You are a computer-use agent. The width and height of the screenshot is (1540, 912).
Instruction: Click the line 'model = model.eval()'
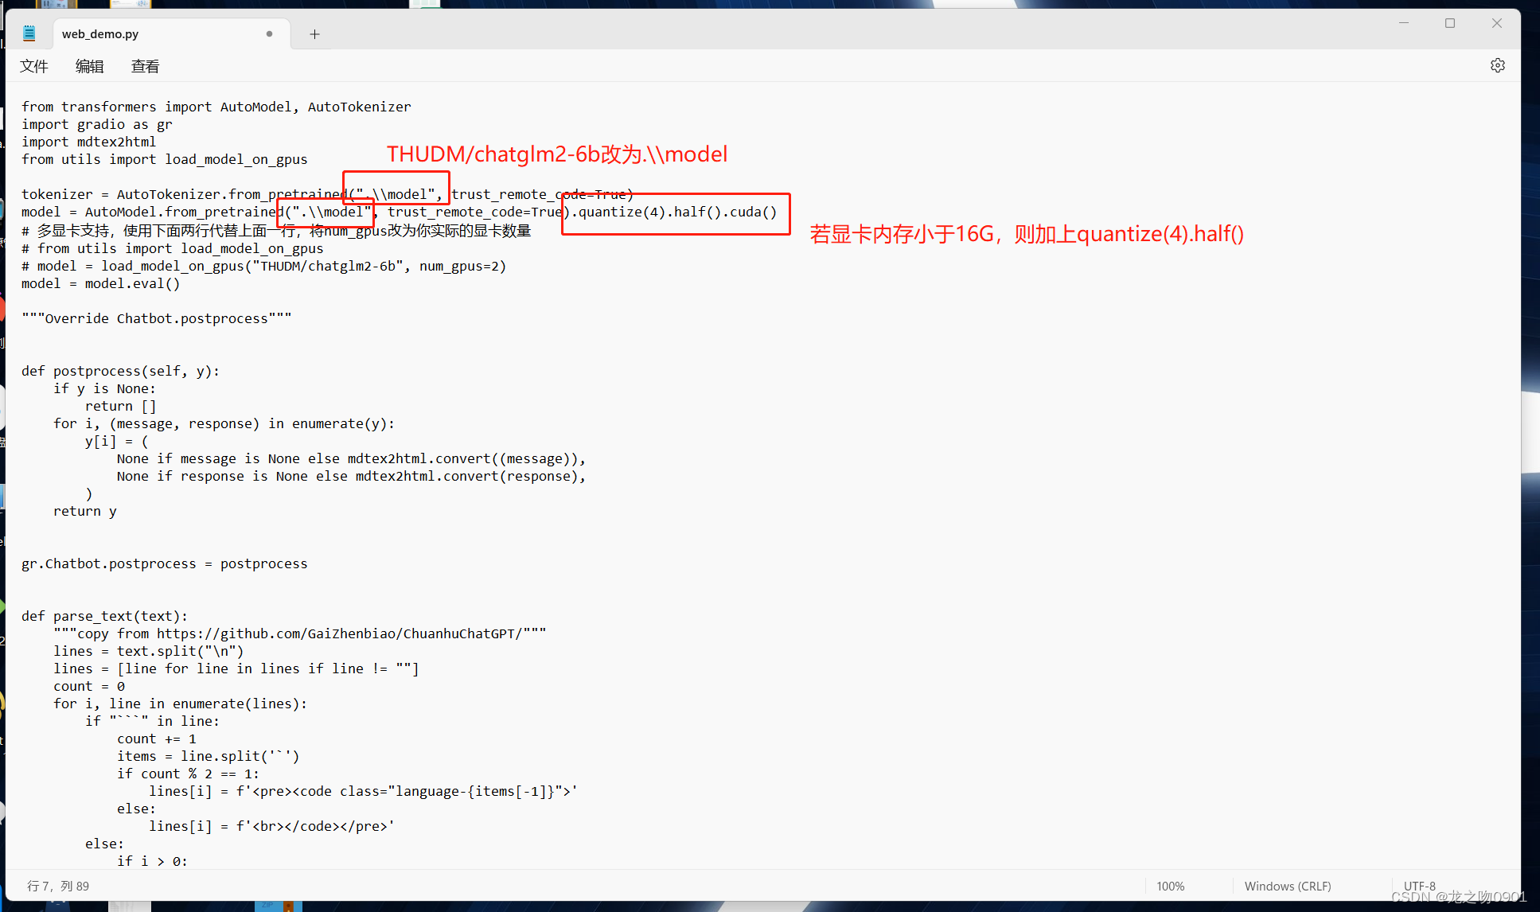click(100, 283)
